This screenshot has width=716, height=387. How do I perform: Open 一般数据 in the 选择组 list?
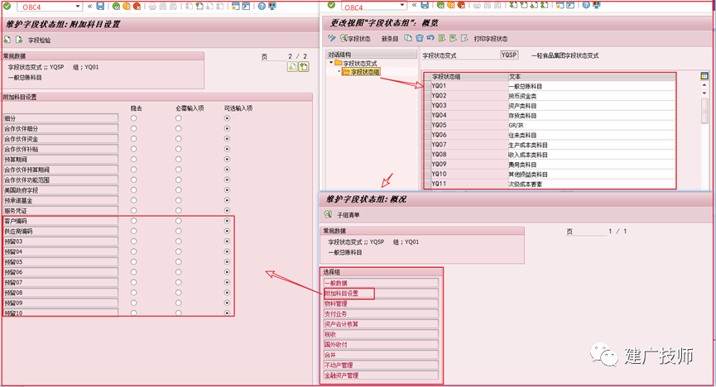[x=381, y=283]
